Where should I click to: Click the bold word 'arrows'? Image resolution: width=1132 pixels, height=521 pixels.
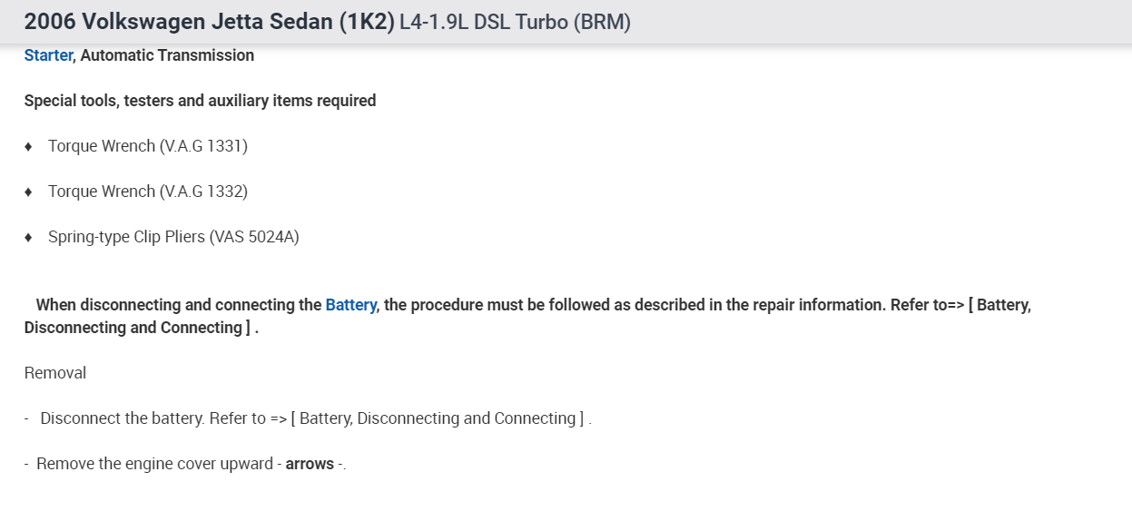pos(310,464)
